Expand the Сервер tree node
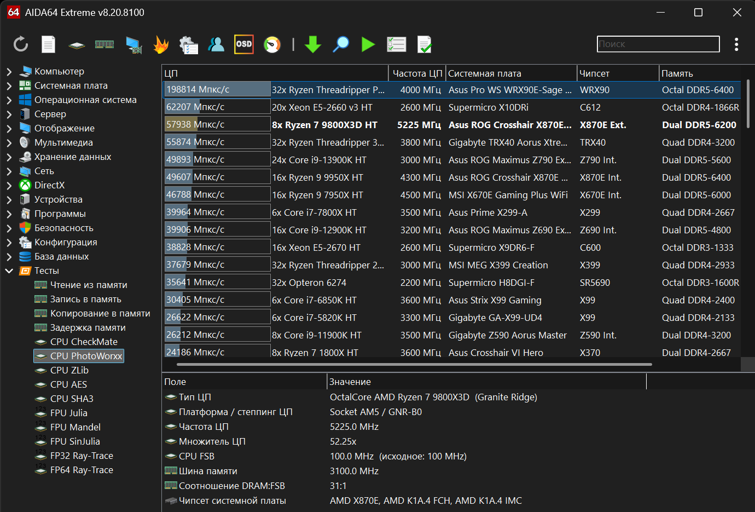Screen dimensions: 755x512 point(9,114)
